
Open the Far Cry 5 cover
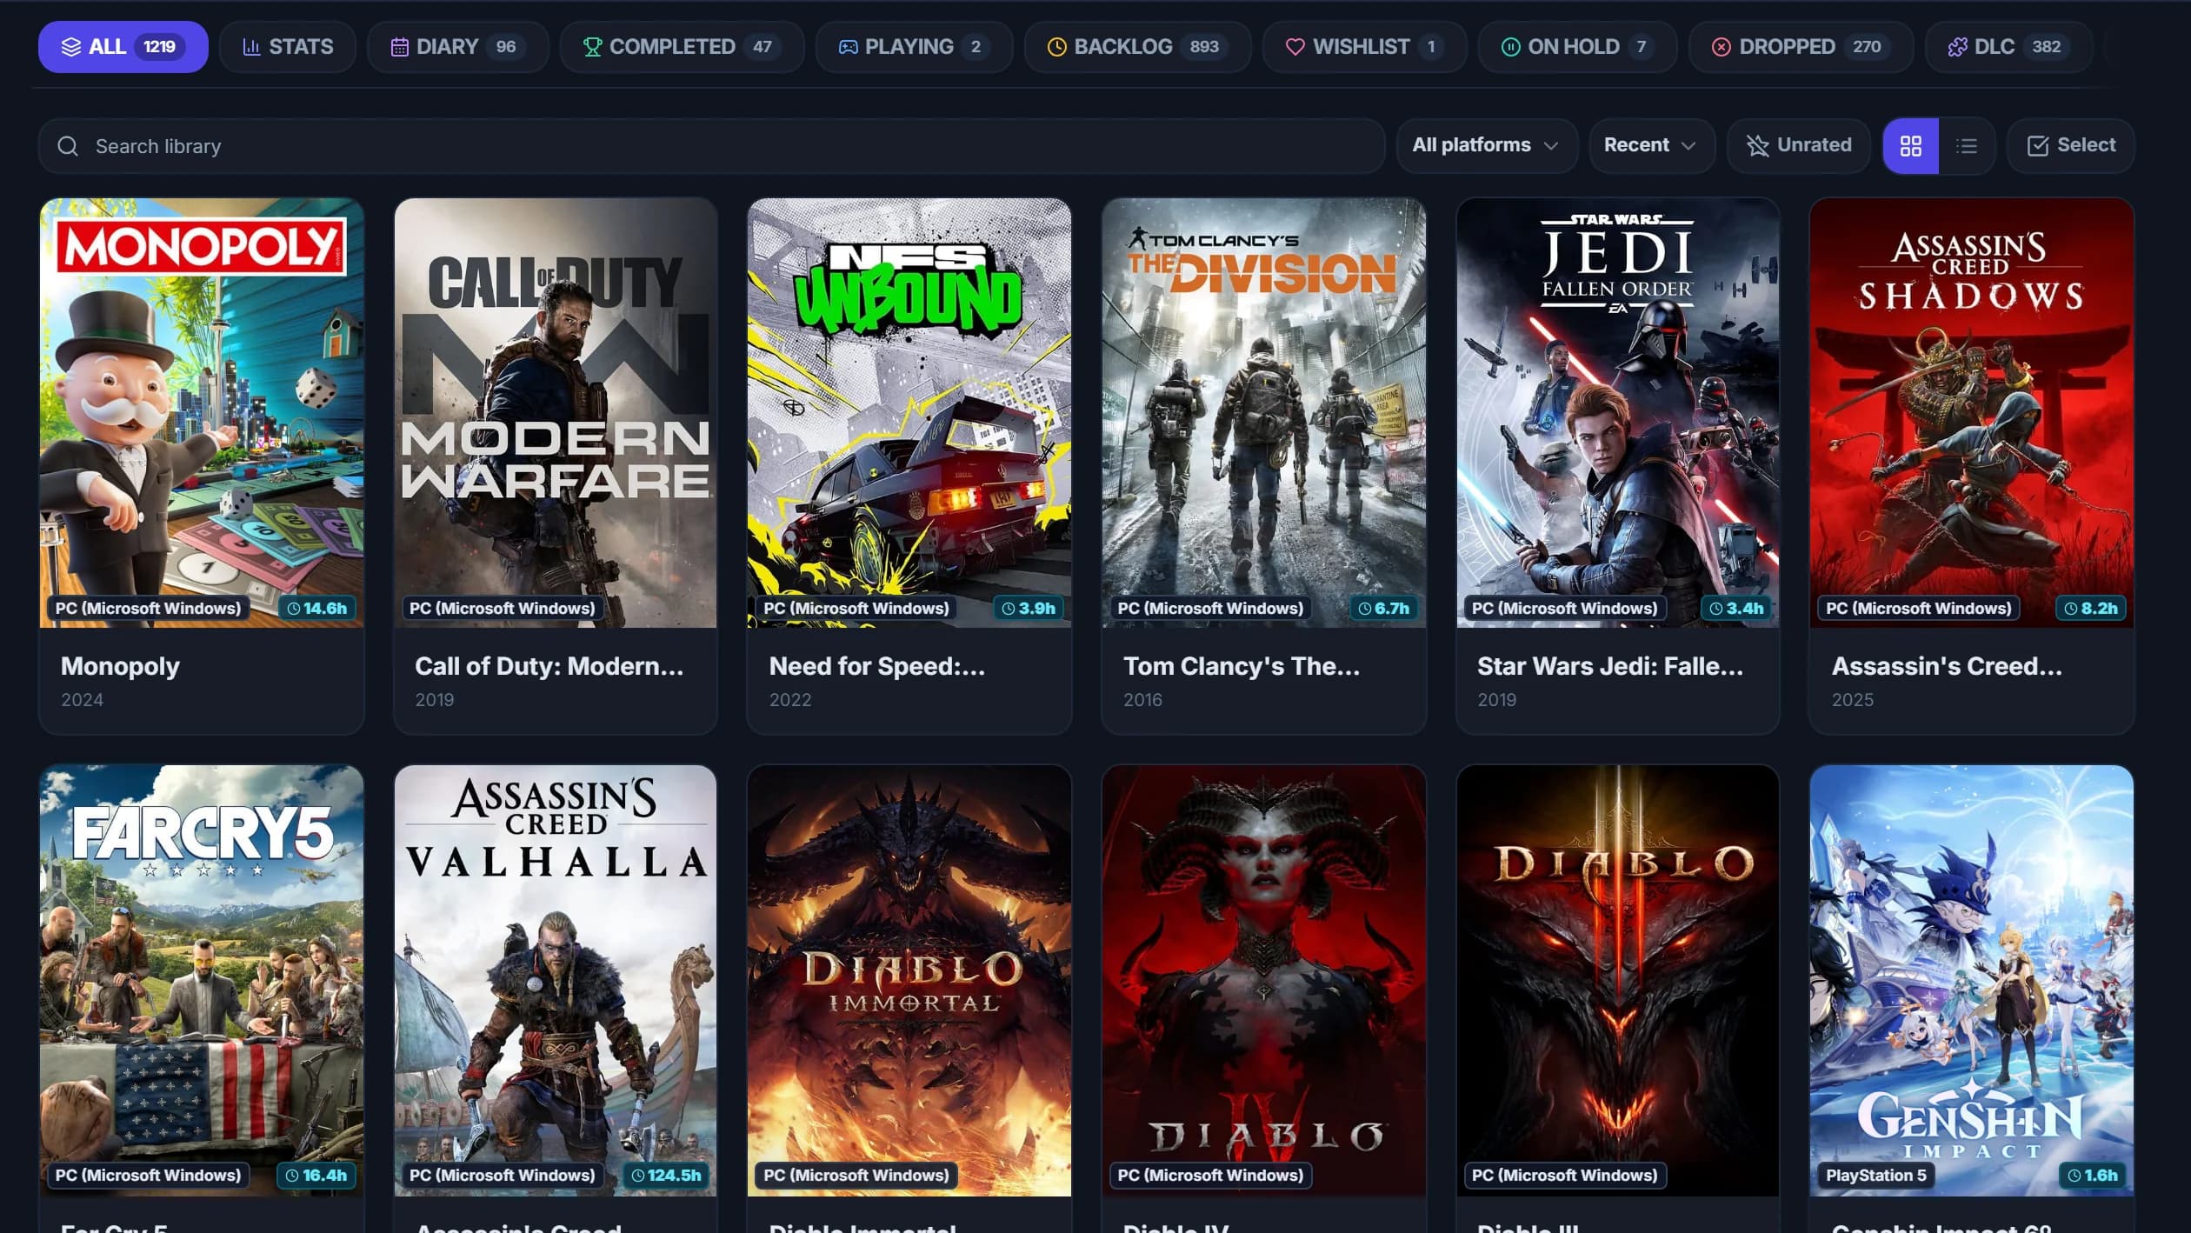tap(202, 980)
